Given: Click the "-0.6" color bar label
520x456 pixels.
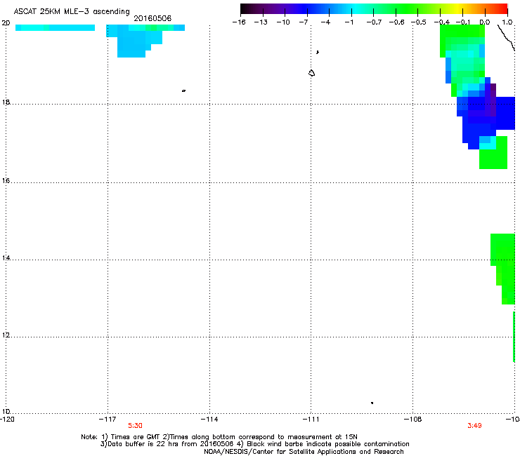Looking at the screenshot, I should [x=396, y=22].
